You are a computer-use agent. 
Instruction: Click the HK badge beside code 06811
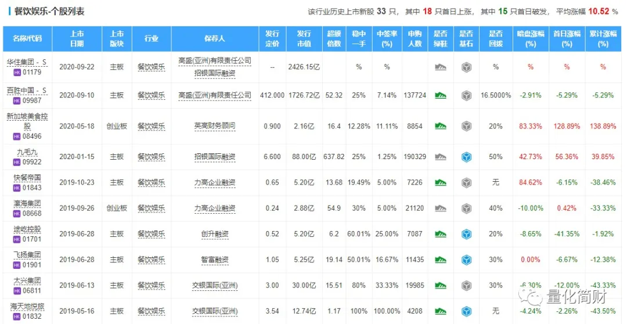(17, 290)
